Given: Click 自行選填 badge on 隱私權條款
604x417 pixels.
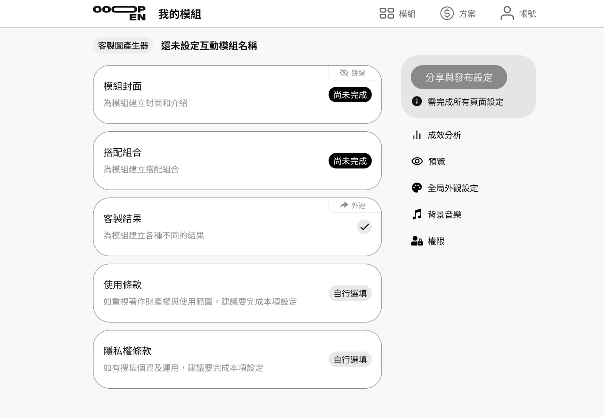Looking at the screenshot, I should pyautogui.click(x=350, y=359).
